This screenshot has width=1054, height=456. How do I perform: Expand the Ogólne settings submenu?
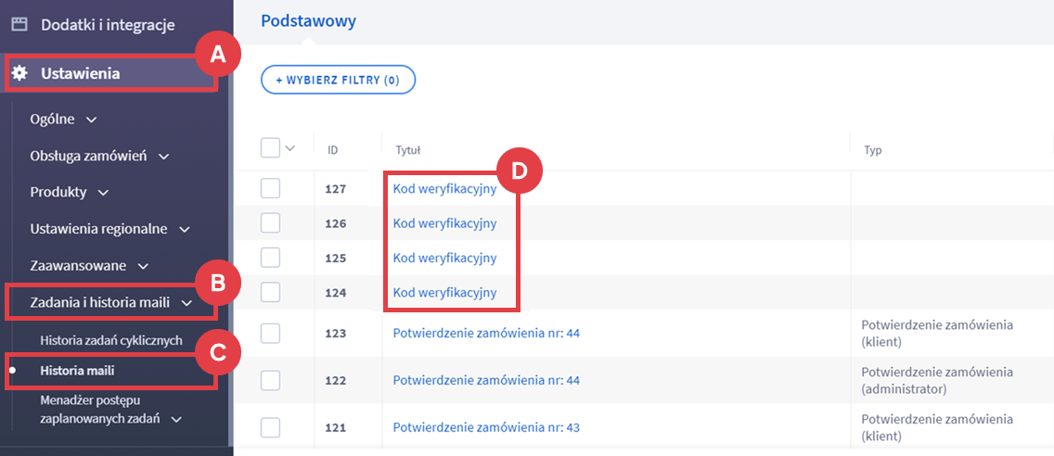(63, 120)
